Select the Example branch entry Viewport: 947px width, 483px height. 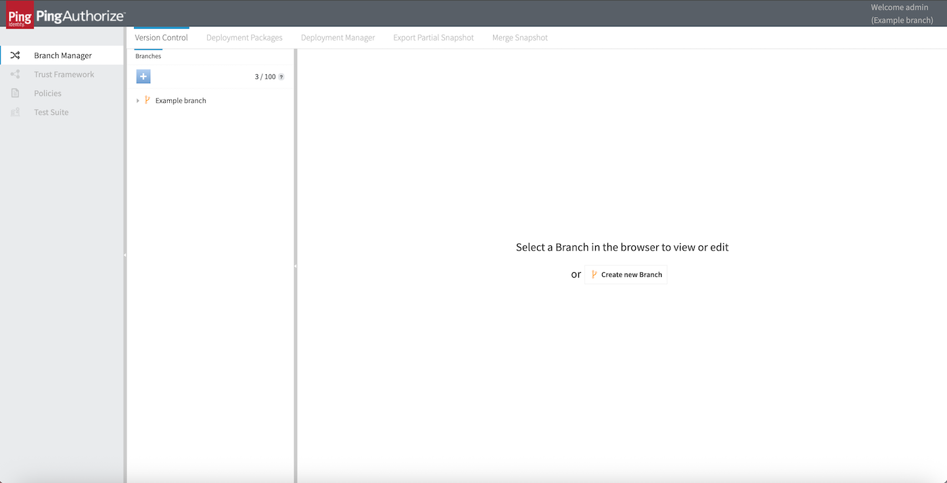pos(180,100)
